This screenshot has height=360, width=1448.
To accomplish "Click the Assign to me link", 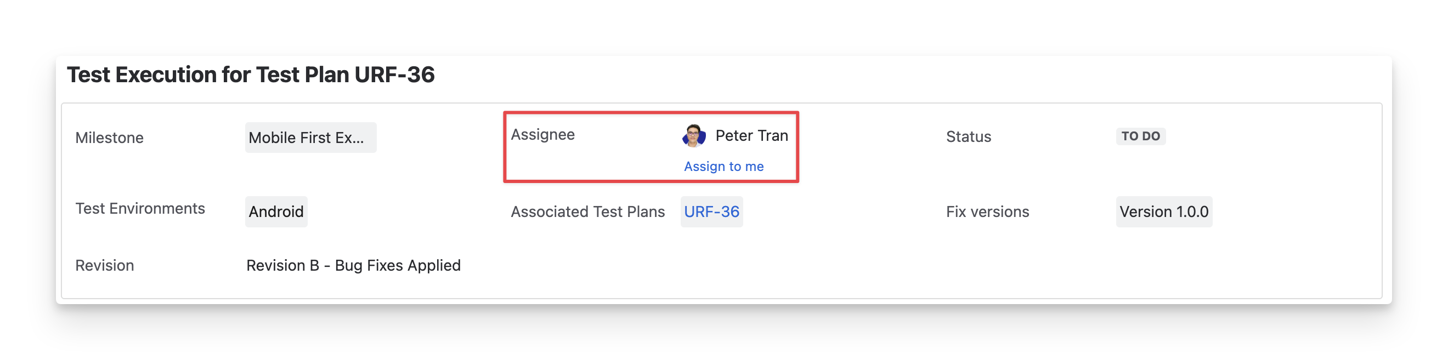I will (723, 166).
